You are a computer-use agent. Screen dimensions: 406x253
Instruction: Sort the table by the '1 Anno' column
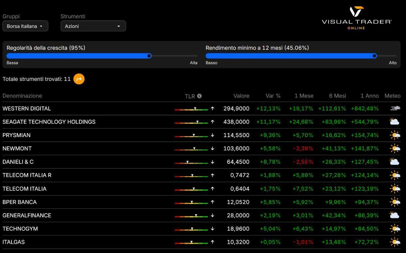(369, 96)
